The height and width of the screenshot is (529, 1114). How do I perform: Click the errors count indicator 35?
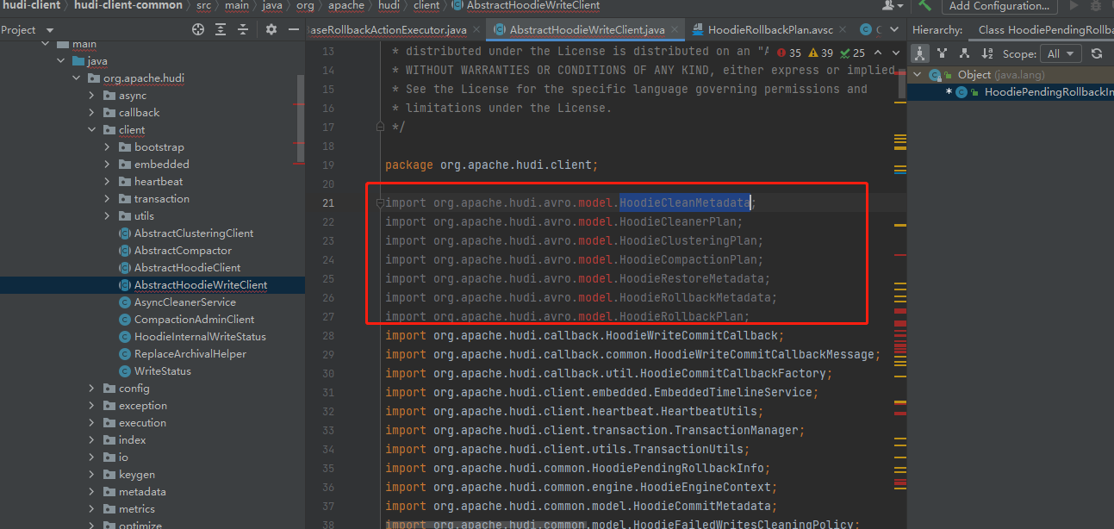(x=788, y=53)
